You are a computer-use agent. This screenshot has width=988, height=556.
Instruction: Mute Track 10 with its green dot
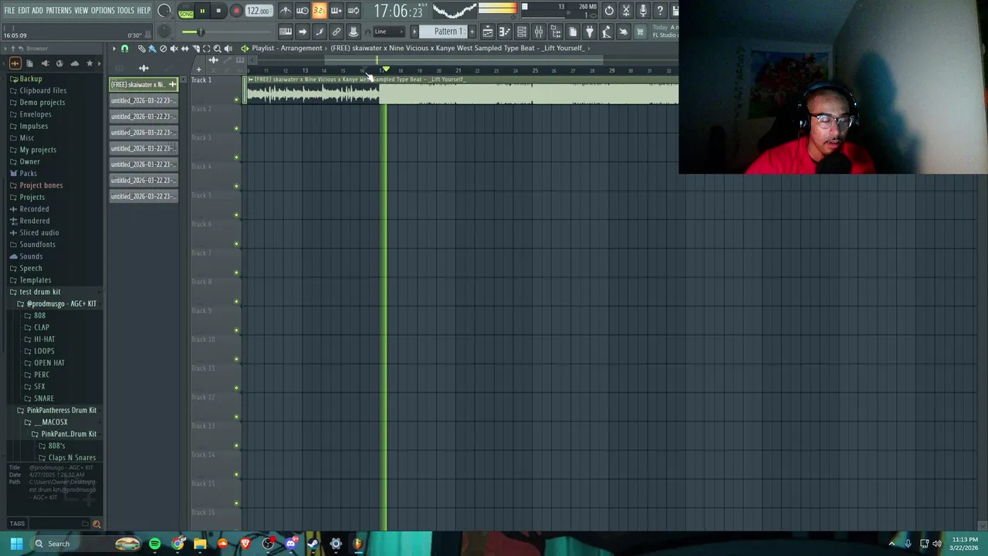pos(237,359)
